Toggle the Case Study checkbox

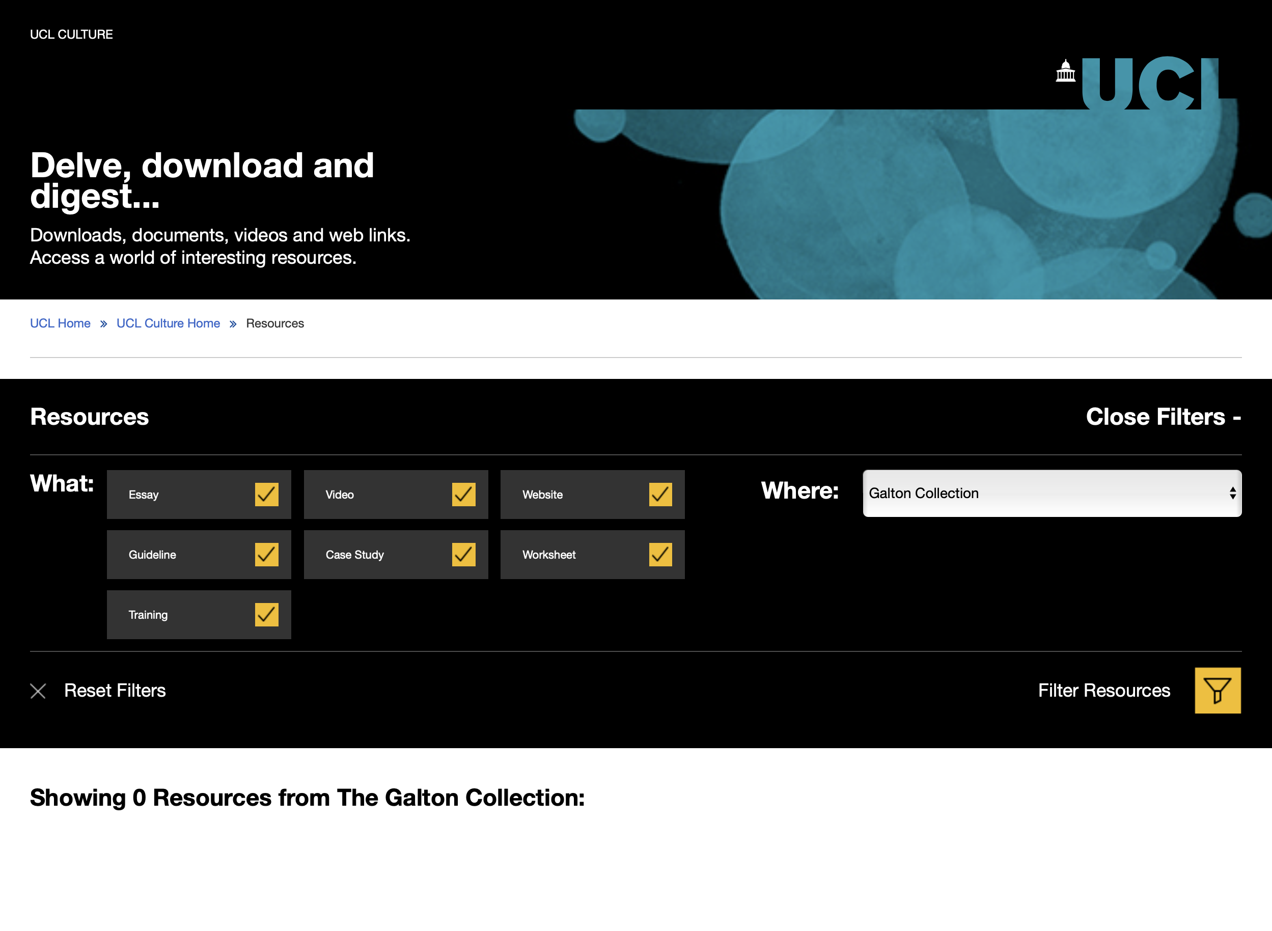tap(463, 555)
